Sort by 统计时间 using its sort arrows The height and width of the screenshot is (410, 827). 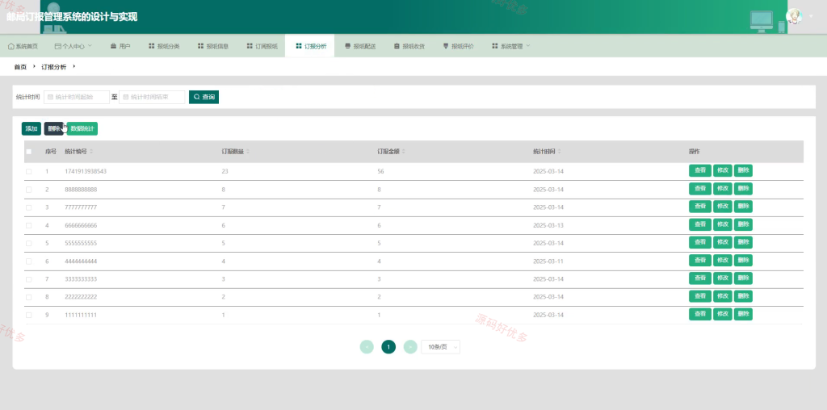click(559, 152)
